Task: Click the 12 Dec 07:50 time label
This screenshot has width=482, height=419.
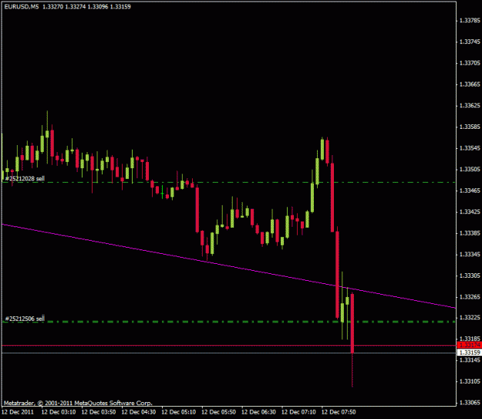Action: pyautogui.click(x=339, y=412)
